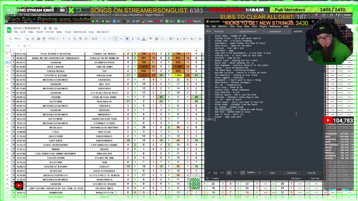Click Ask Gemini in Sheets menu bar
358x201 pixels.
(x=103, y=32)
